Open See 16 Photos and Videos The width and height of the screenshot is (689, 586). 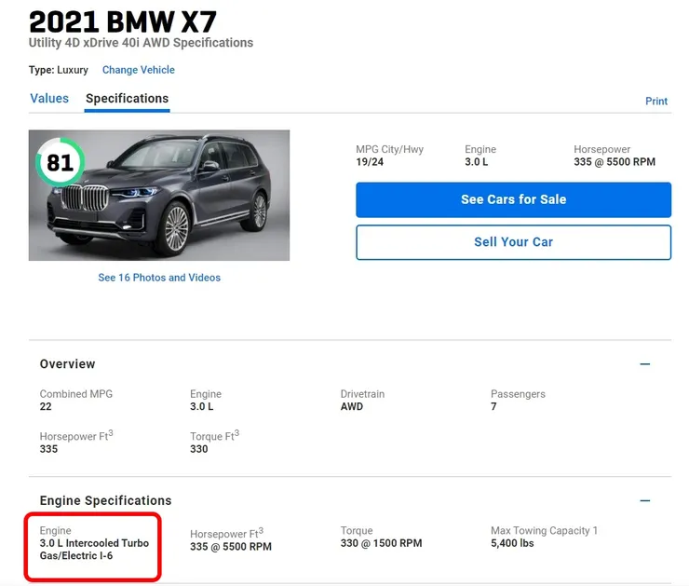click(159, 278)
